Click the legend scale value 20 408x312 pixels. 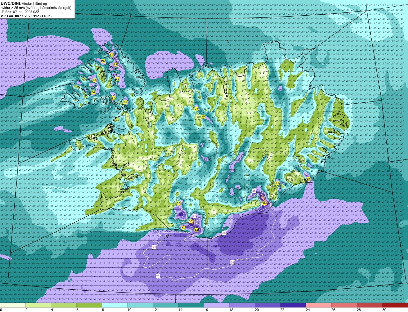coord(257,310)
